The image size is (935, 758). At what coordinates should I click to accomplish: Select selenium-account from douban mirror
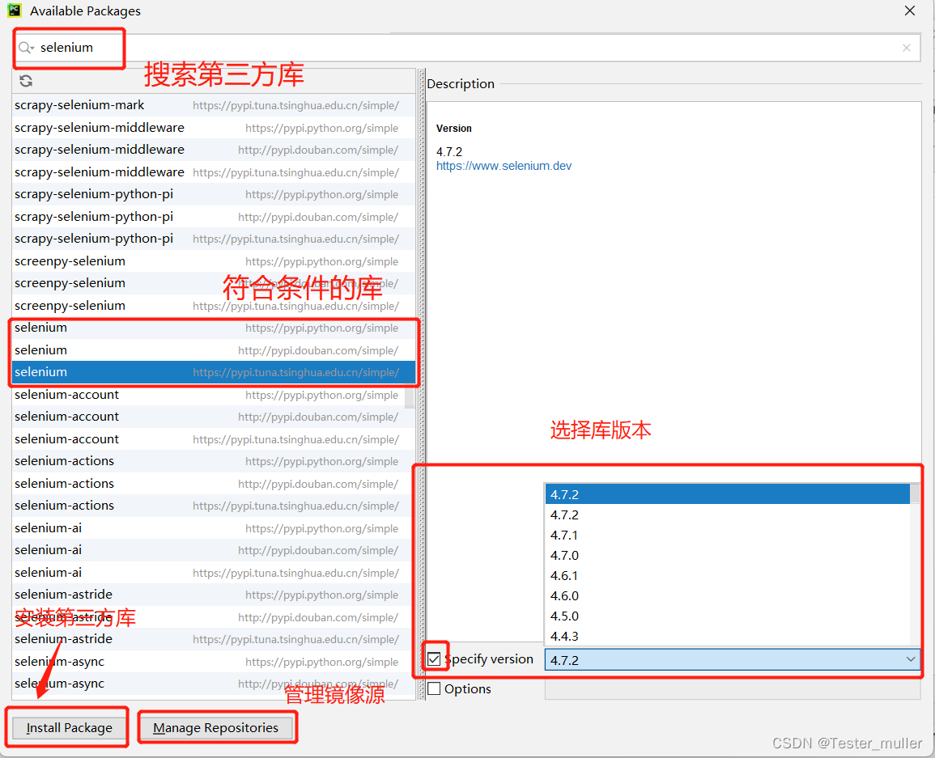click(x=214, y=417)
